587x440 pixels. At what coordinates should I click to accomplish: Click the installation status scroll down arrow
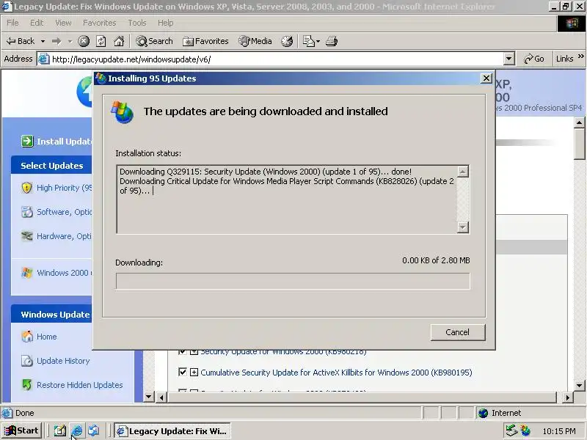[x=463, y=227]
